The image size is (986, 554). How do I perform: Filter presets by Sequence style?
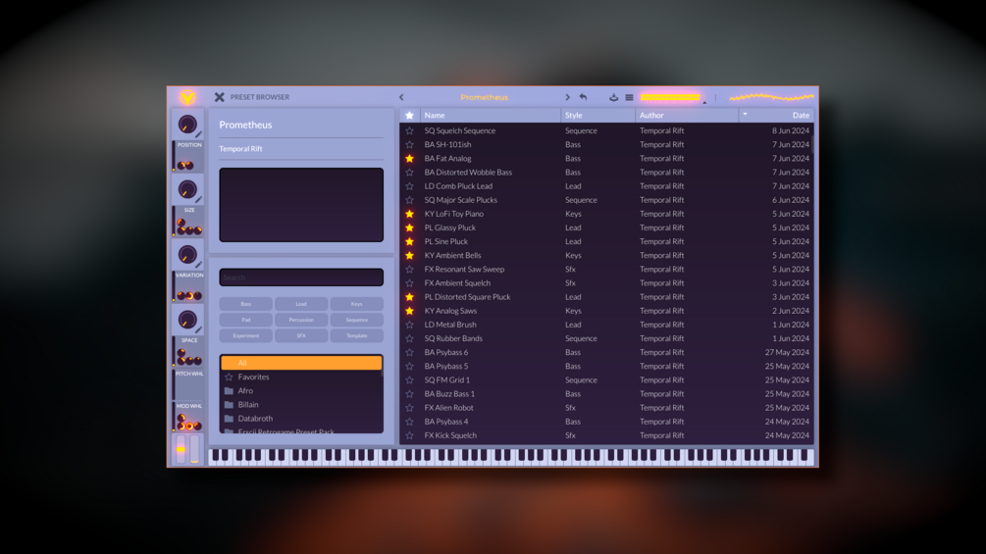tap(356, 320)
